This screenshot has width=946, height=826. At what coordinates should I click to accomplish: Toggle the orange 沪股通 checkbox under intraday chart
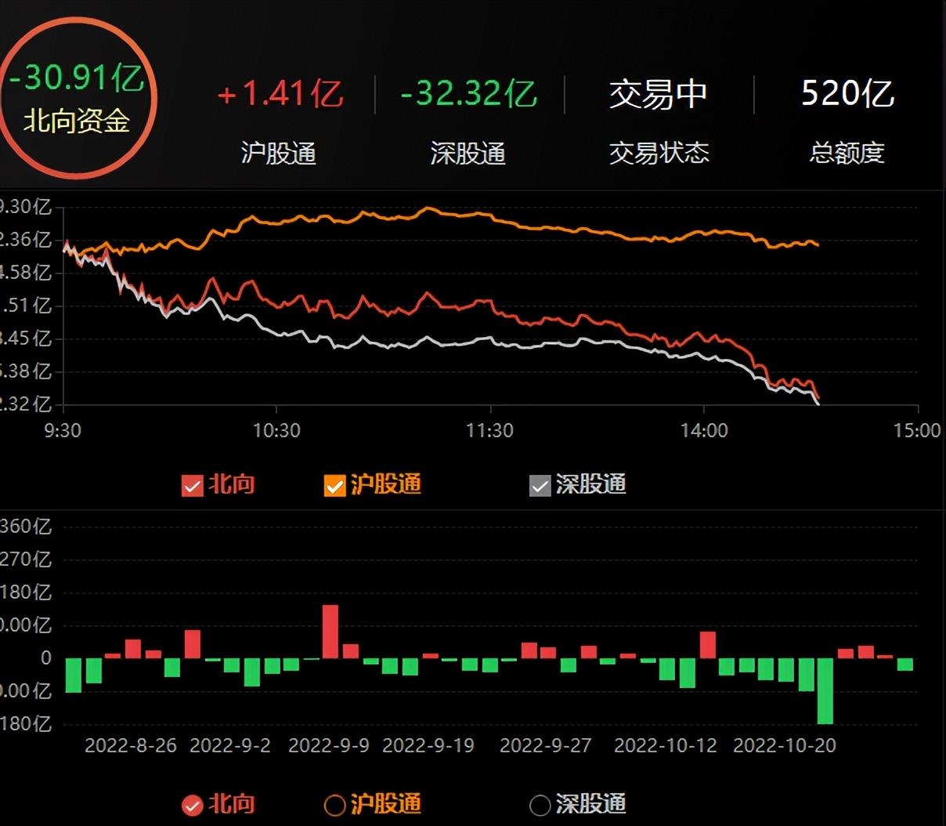click(x=334, y=486)
